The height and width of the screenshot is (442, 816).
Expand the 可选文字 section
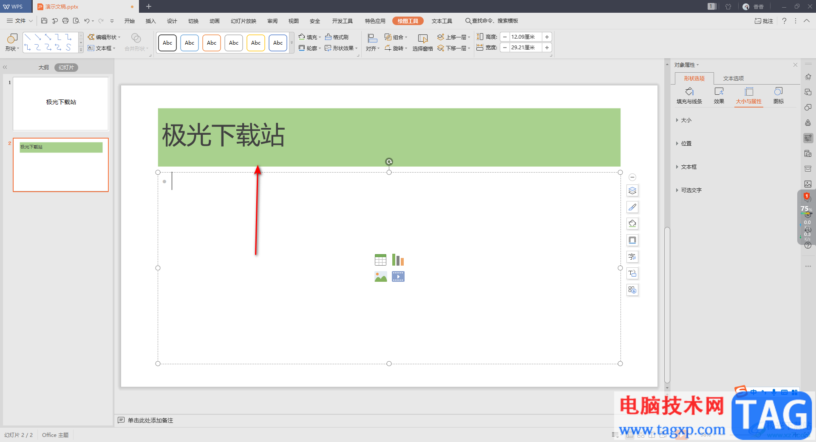coord(689,190)
